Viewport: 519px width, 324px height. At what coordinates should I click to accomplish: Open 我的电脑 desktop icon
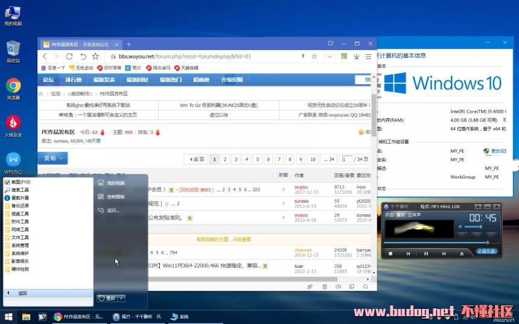point(13,15)
